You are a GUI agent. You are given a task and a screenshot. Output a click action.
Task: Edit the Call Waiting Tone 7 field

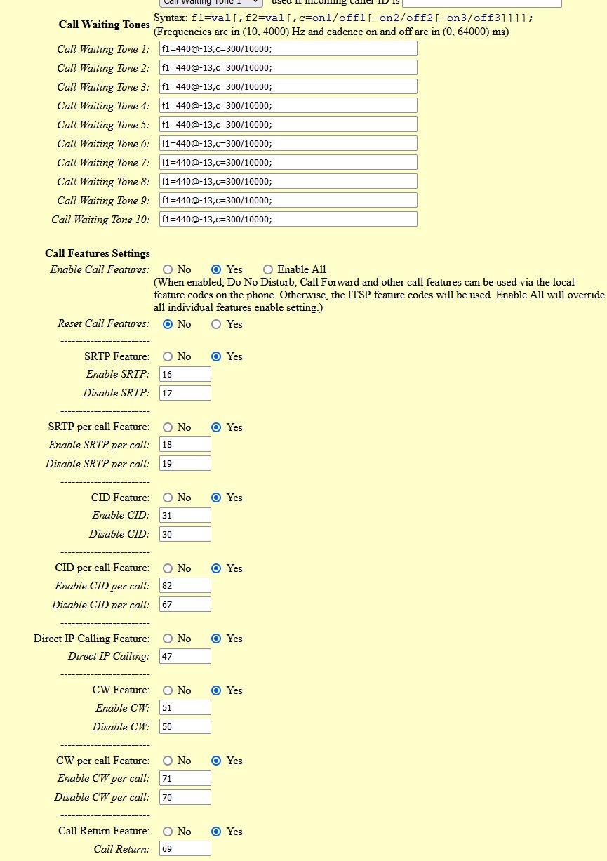click(x=288, y=163)
